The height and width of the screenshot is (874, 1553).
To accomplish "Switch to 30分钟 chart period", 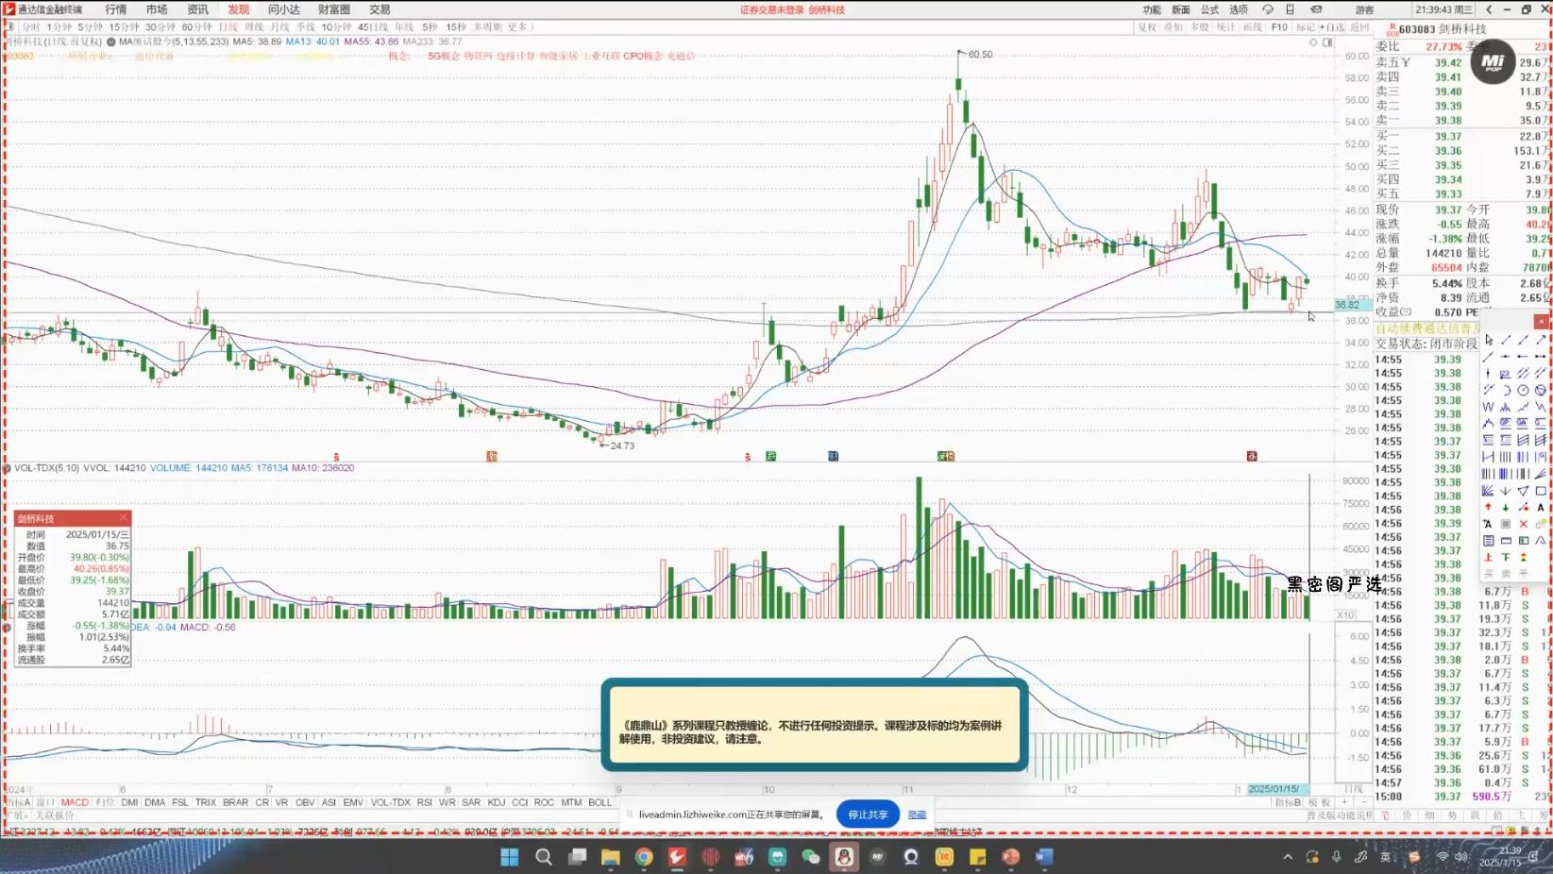I will (x=160, y=27).
